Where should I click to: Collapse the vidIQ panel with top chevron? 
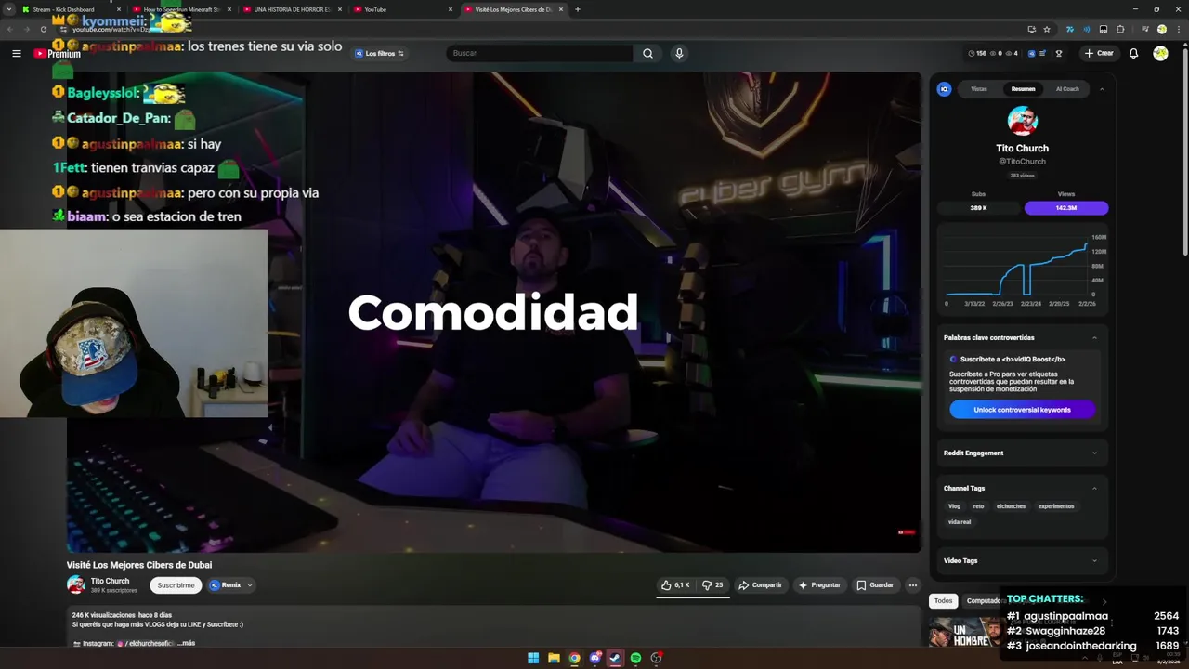pyautogui.click(x=1102, y=89)
